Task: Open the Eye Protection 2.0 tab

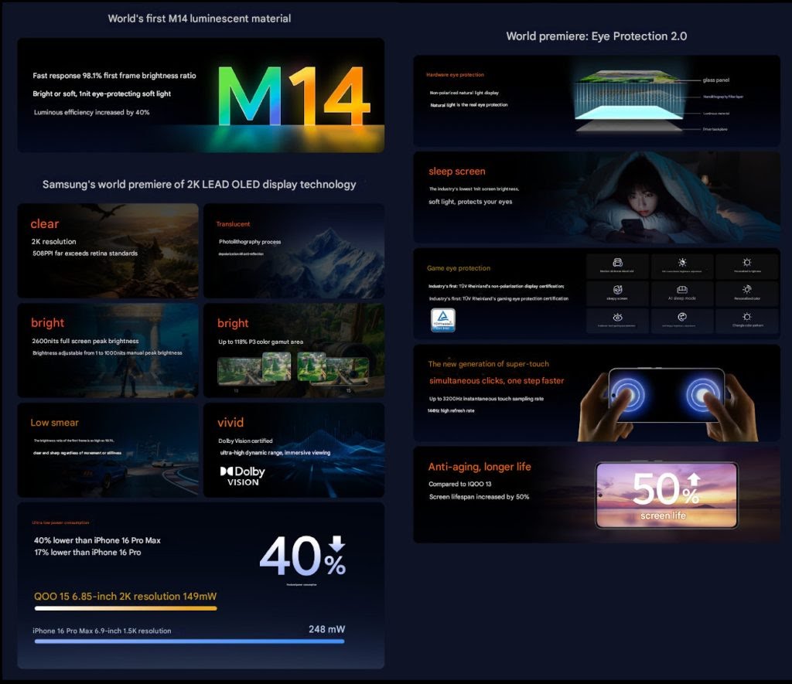Action: [x=599, y=36]
